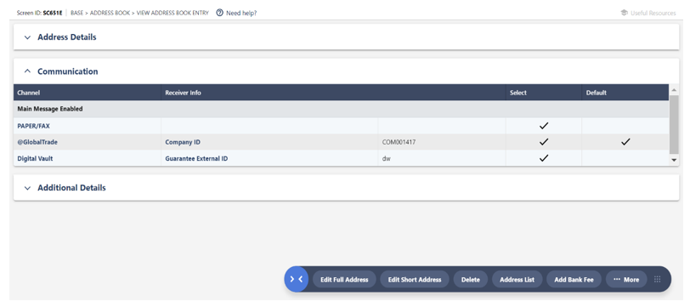Click the @GlobalTrade Default checkmark
The image size is (690, 307).
click(x=625, y=142)
